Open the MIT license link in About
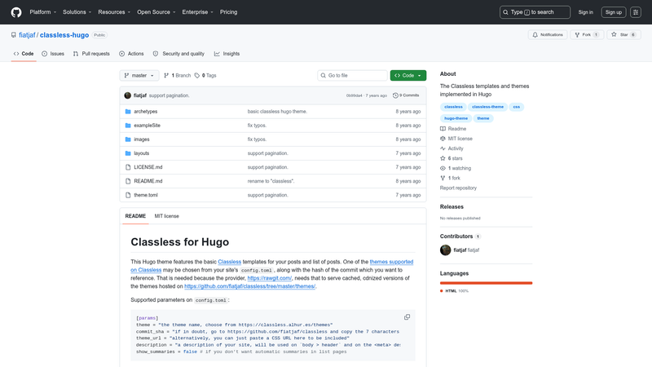Screen dimensions: 652x367 click(x=456, y=139)
